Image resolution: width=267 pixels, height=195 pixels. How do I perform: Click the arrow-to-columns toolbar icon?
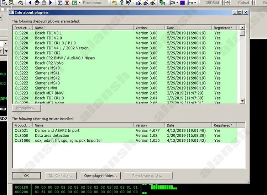tap(190, 2)
